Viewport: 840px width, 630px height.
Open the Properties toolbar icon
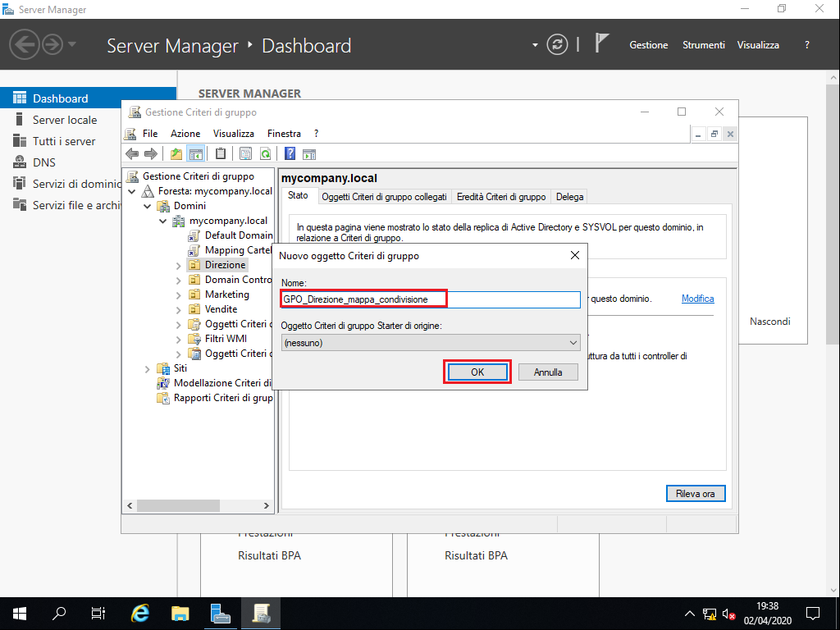pyautogui.click(x=245, y=154)
